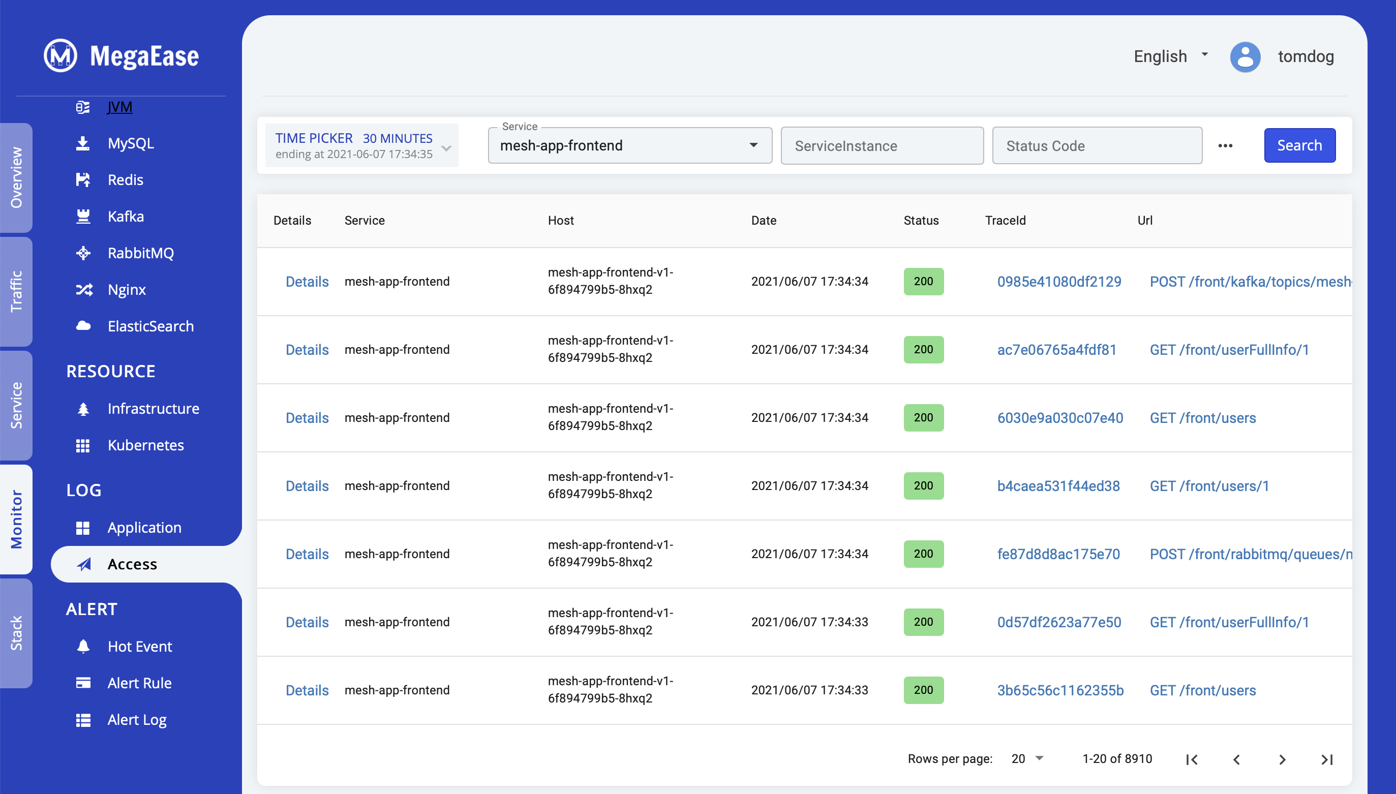Click the TraceId column header
Viewport: 1396px width, 794px height.
coord(1005,220)
